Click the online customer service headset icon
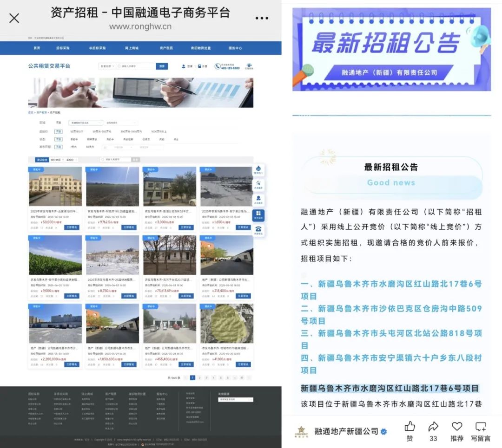Screen dimensions: 502x448 pyautogui.click(x=249, y=66)
